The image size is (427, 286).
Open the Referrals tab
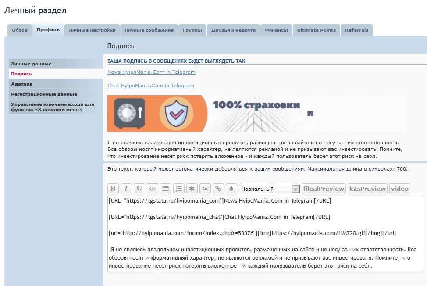[x=356, y=30]
